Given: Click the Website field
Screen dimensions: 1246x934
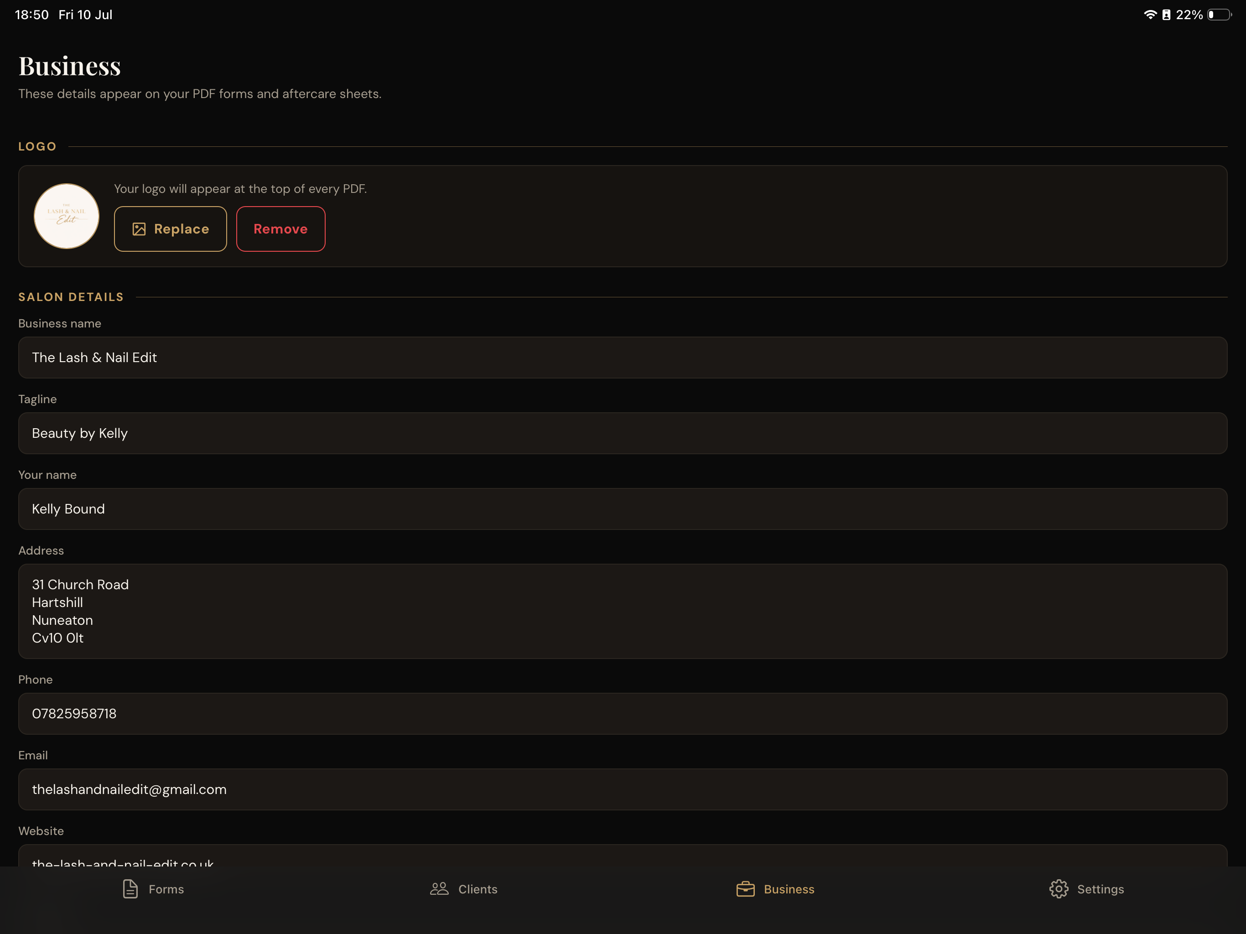Looking at the screenshot, I should (623, 855).
